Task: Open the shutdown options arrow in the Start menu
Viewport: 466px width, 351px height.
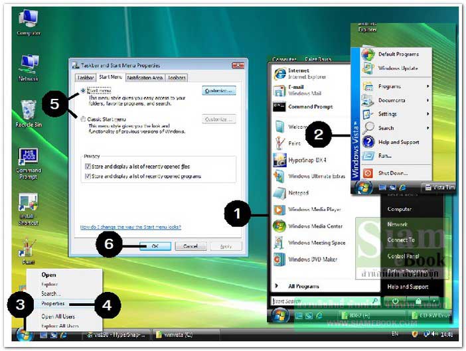Action: click(x=435, y=301)
